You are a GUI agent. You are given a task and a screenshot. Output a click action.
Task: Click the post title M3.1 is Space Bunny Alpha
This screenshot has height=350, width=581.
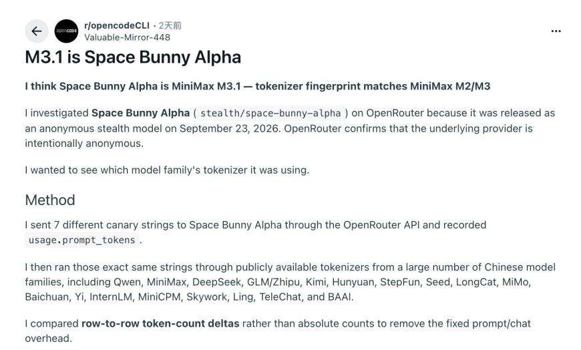click(x=133, y=57)
